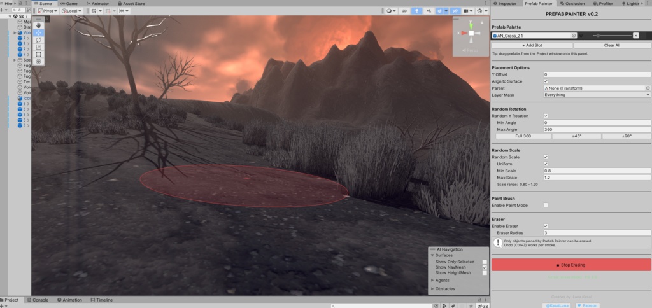
Task: Open the Profiler tab
Action: point(603,3)
